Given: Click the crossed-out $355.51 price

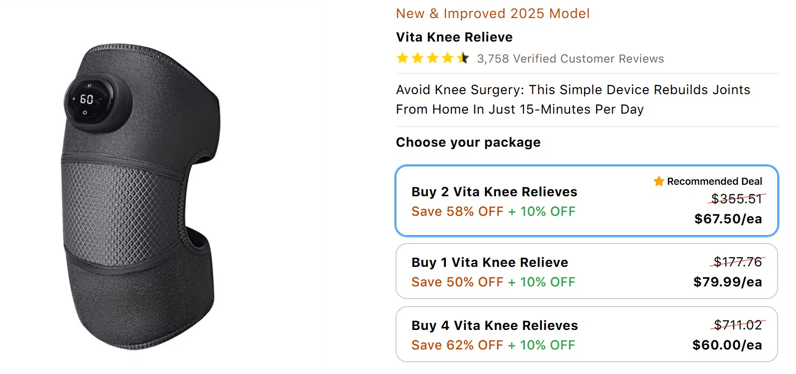Looking at the screenshot, I should click(736, 199).
